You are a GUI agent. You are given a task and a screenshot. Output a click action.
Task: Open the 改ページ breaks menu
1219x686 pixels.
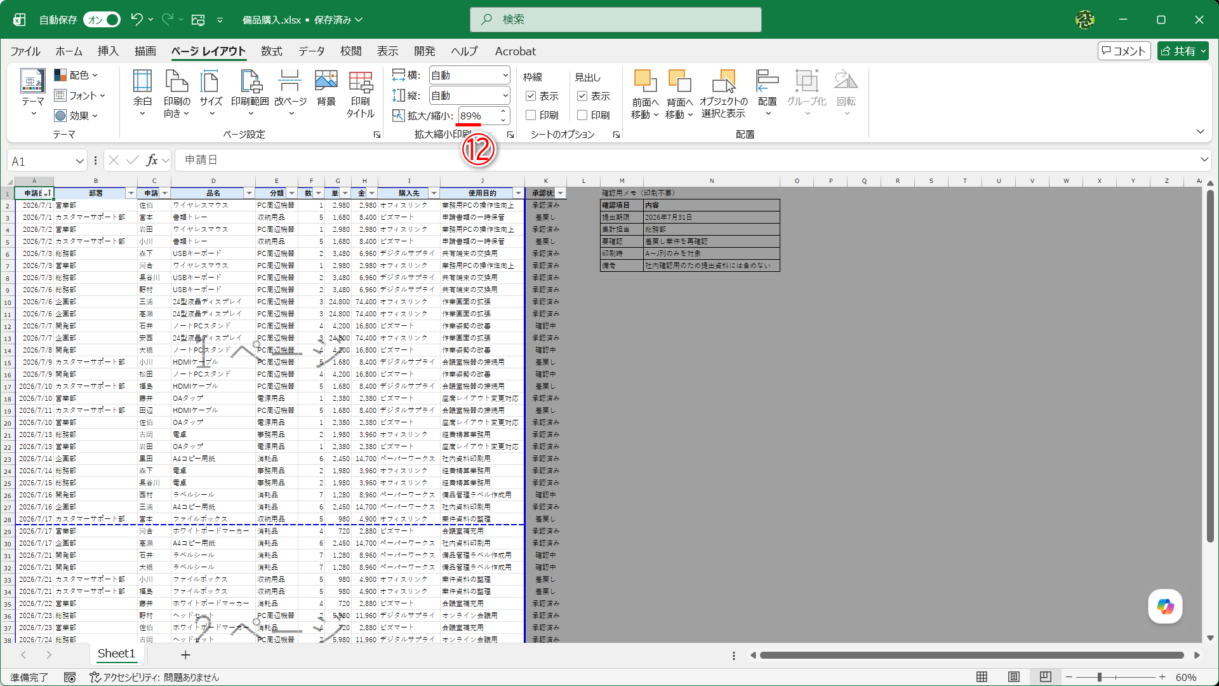point(290,93)
